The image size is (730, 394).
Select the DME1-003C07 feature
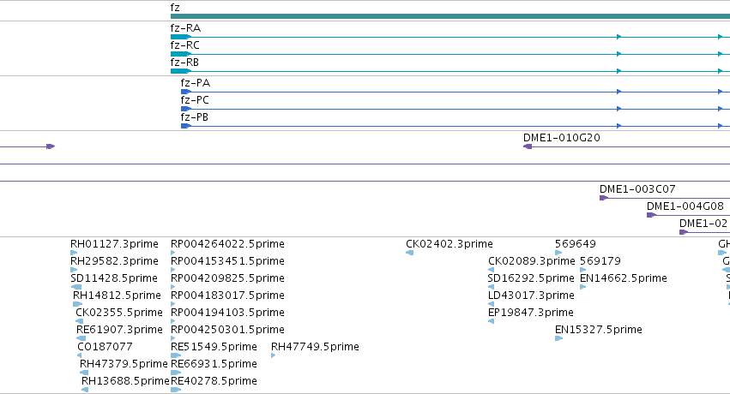click(x=665, y=198)
